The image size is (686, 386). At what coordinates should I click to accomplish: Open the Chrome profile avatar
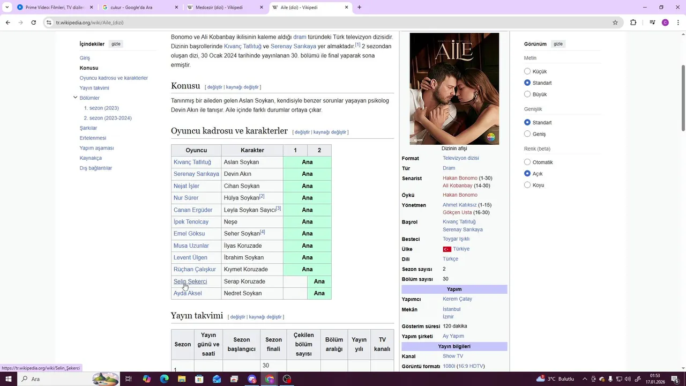665,23
